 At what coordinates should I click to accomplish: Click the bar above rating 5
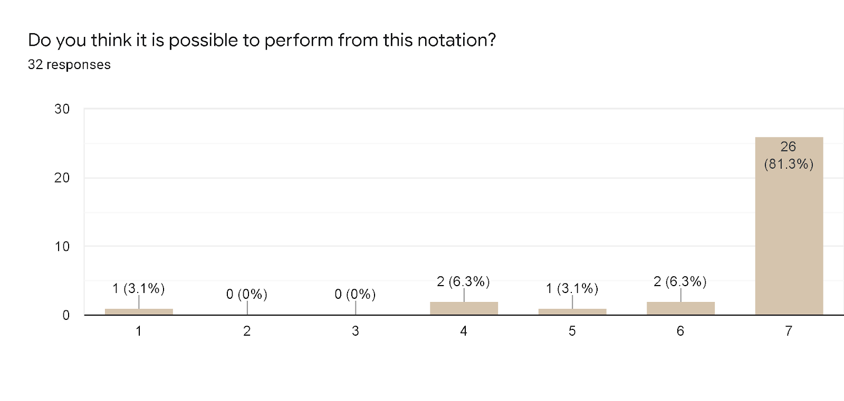[572, 311]
